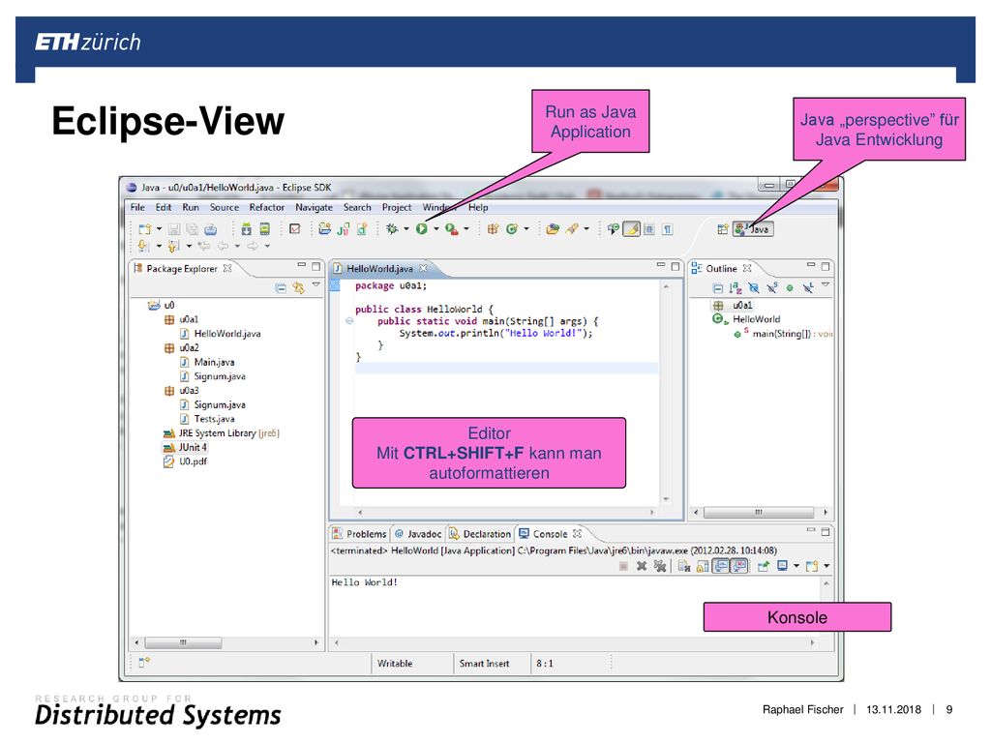Toggle Show Console on Standard Error change
Screen dimensions: 991x743
(738, 566)
